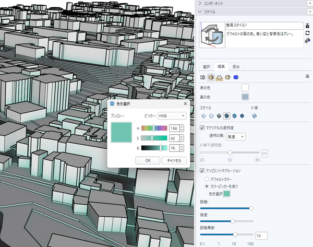The image size is (313, 247).
Task: Open the Watermark settings icon
Action: tap(228, 77)
